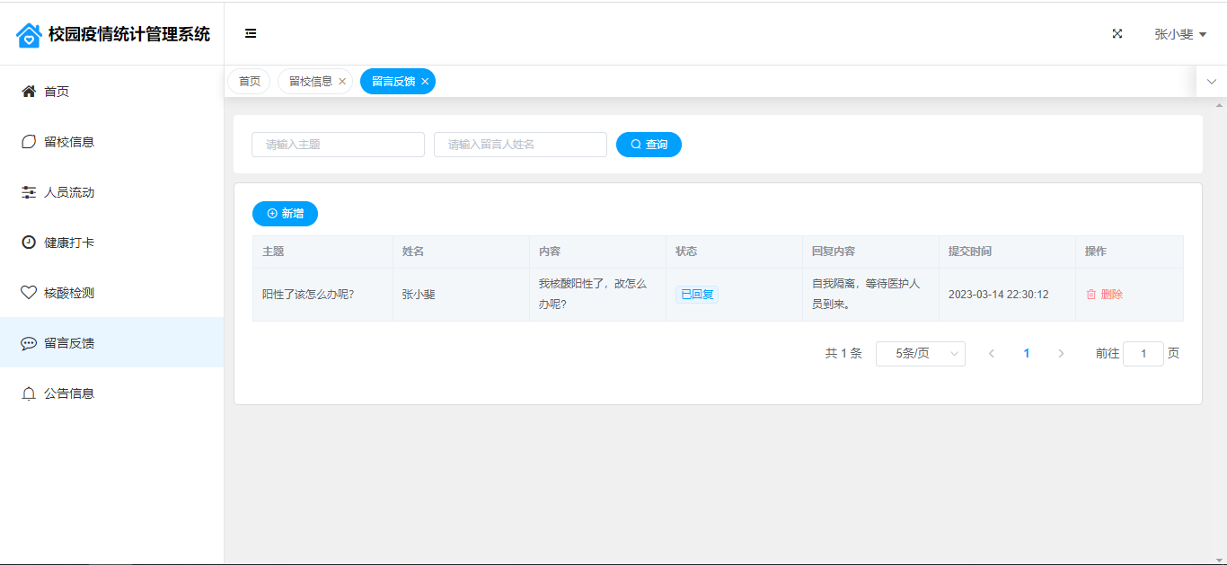Switch to the 首页 tab

point(249,82)
